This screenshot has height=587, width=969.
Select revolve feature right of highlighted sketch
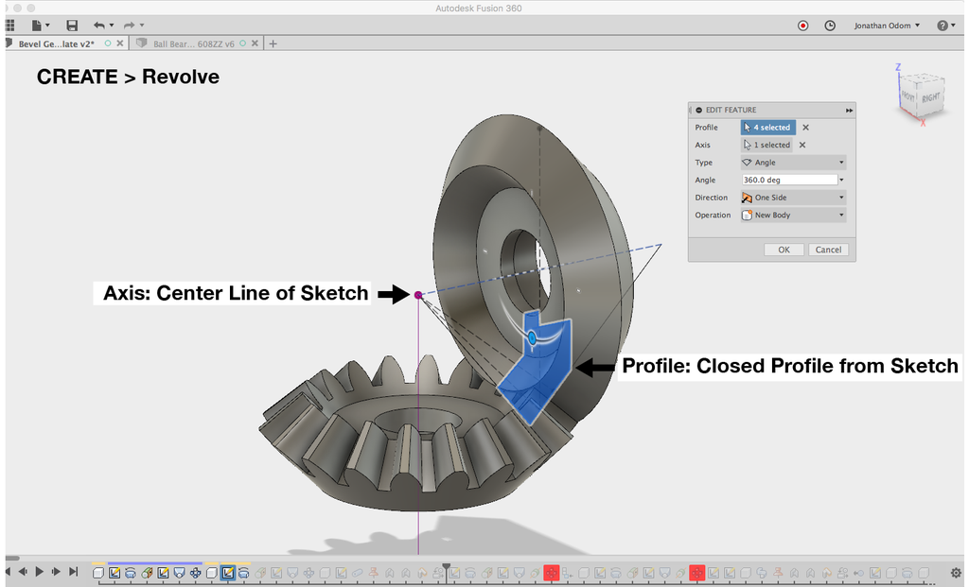tap(243, 573)
